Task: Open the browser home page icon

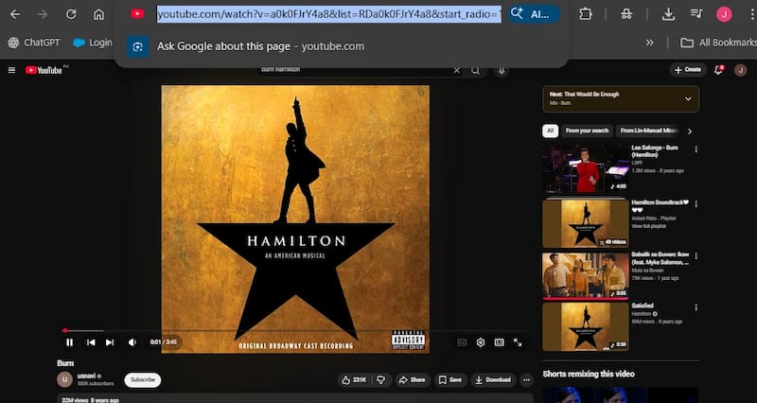Action: point(98,14)
